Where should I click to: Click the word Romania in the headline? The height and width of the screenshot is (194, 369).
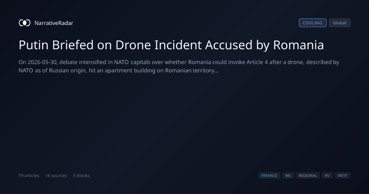(x=298, y=45)
